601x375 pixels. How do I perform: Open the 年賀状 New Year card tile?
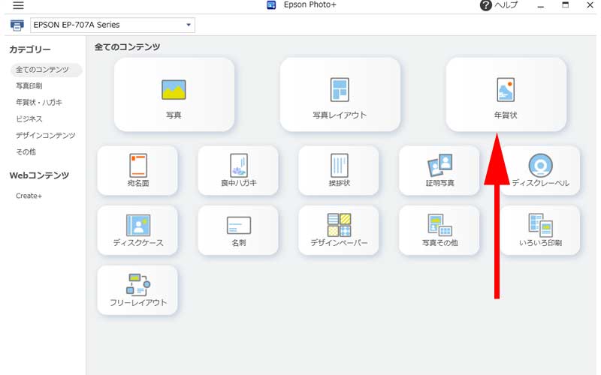506,94
